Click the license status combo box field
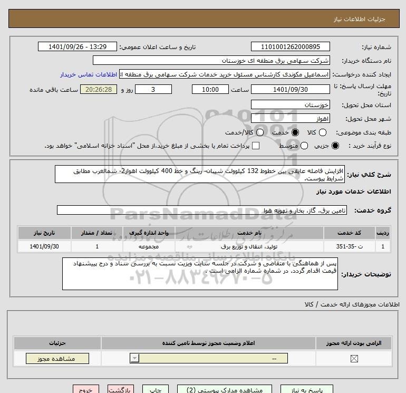Image resolution: width=406 pixels, height=393 pixels. coord(209,358)
